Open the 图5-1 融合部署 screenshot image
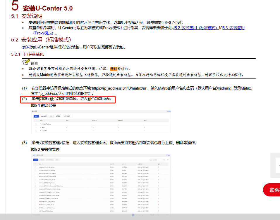 point(101,122)
